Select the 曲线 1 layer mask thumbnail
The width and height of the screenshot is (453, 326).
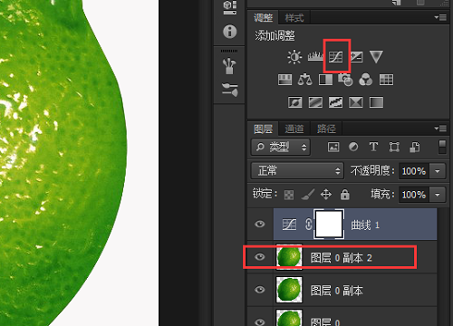point(329,224)
